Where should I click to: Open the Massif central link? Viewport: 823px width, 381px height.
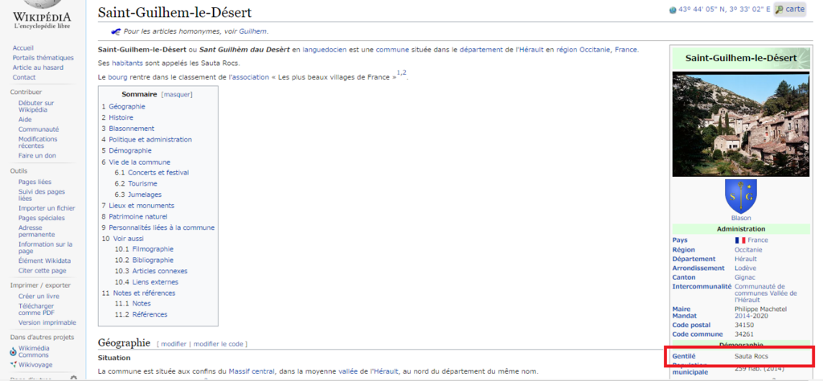252,371
